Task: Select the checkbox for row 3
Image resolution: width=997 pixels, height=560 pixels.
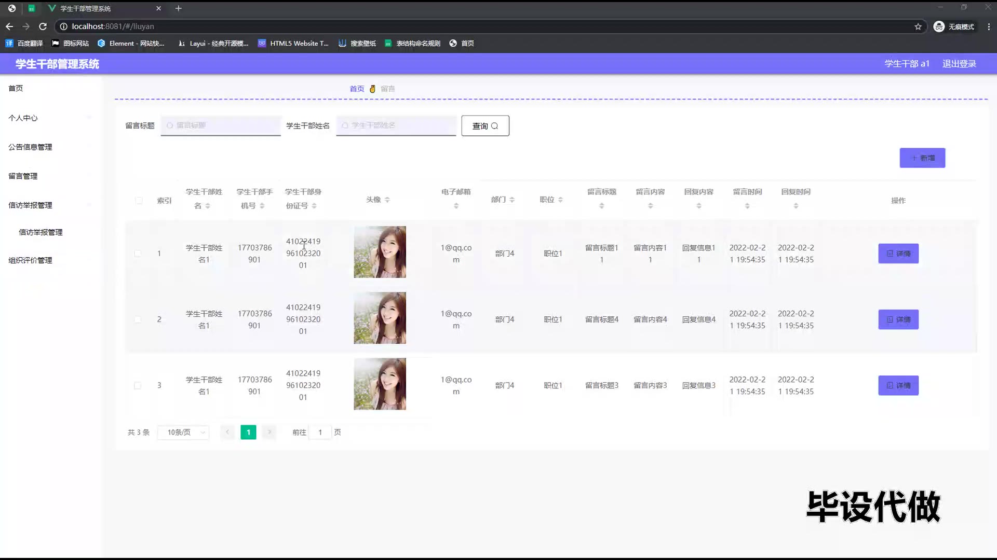Action: (x=138, y=385)
